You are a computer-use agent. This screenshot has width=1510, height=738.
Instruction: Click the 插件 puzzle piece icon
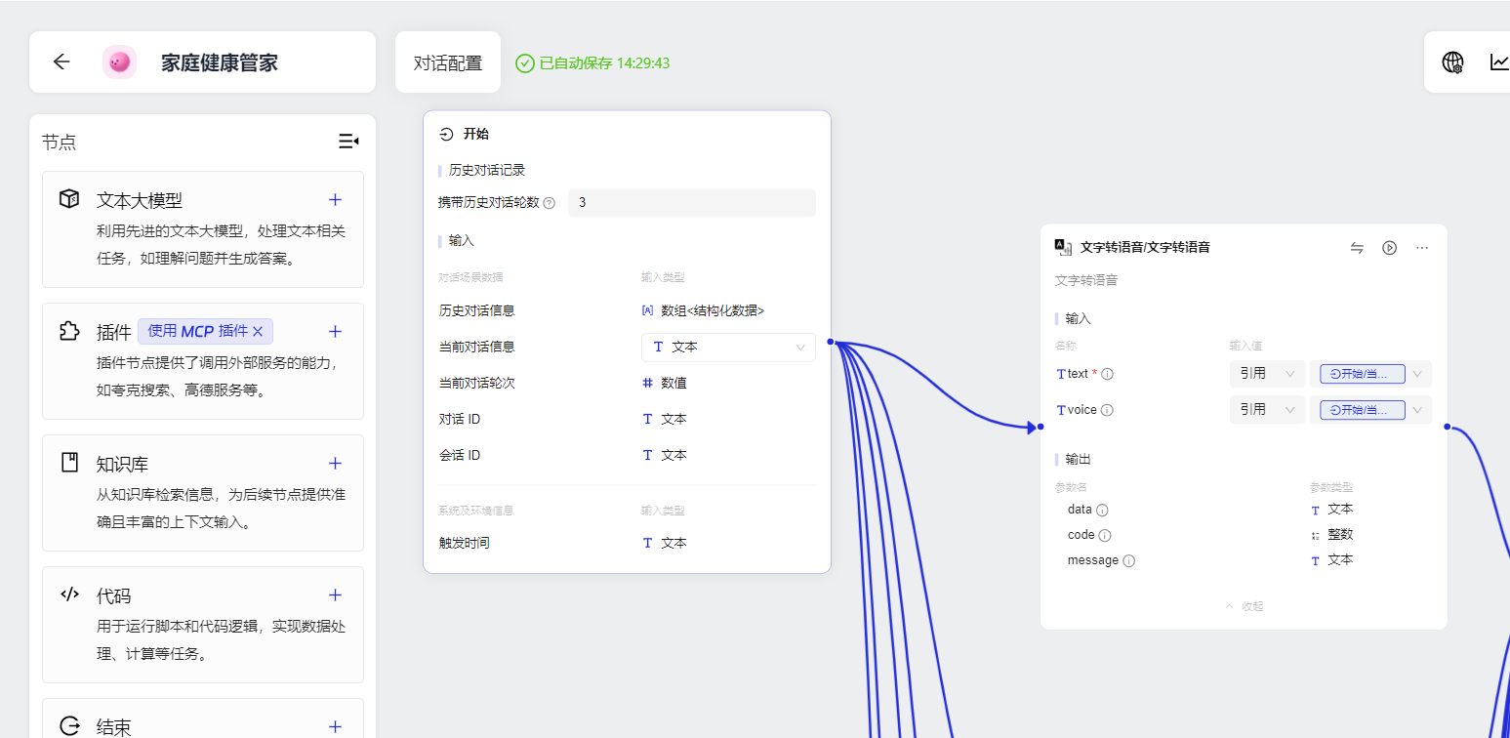69,331
